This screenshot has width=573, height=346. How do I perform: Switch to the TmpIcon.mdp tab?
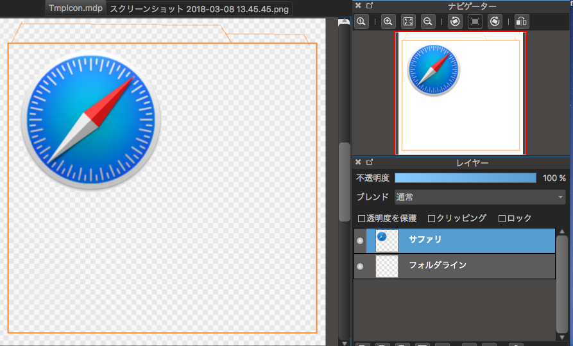tap(76, 8)
